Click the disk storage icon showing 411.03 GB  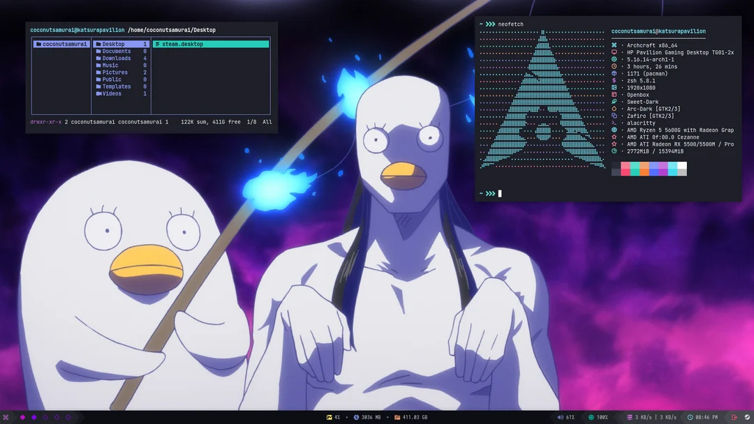tap(397, 417)
